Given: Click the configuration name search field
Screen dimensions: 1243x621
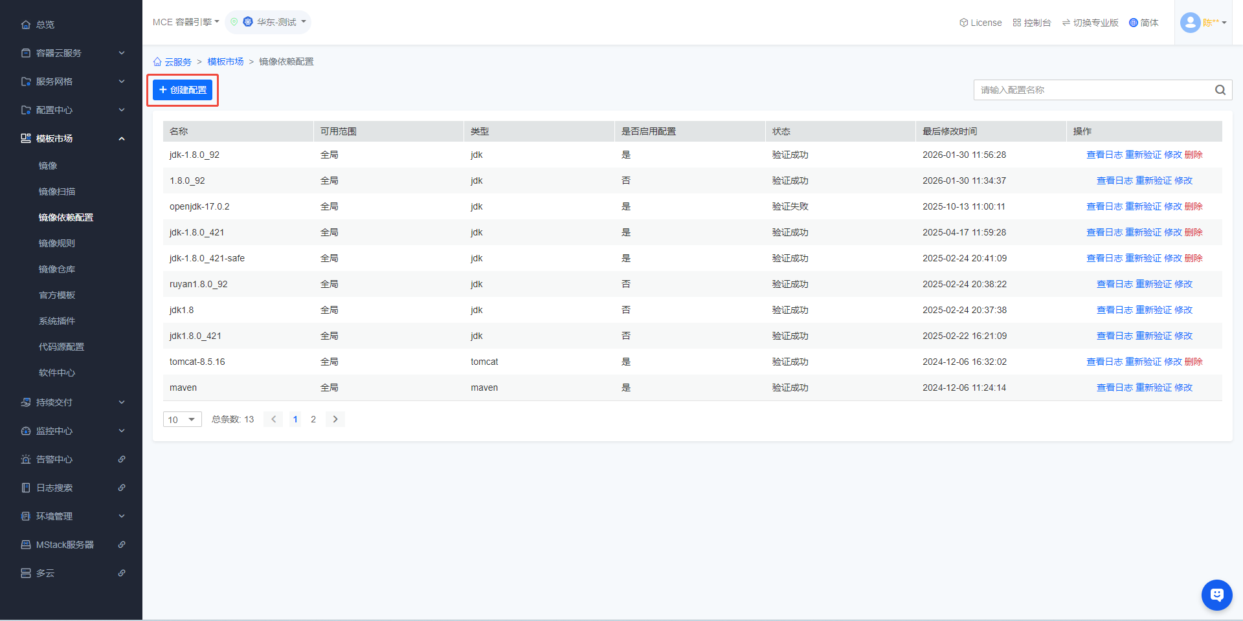Looking at the screenshot, I should pos(1093,90).
